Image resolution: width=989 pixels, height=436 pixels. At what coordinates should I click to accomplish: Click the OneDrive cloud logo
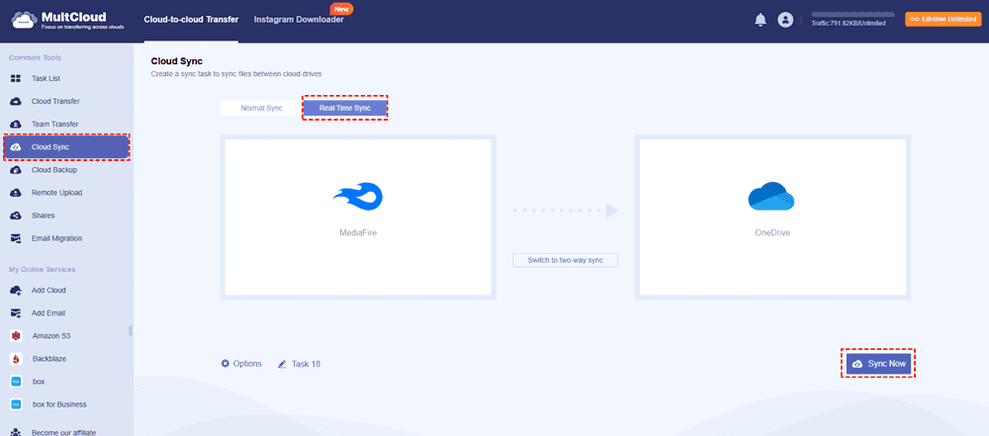770,196
